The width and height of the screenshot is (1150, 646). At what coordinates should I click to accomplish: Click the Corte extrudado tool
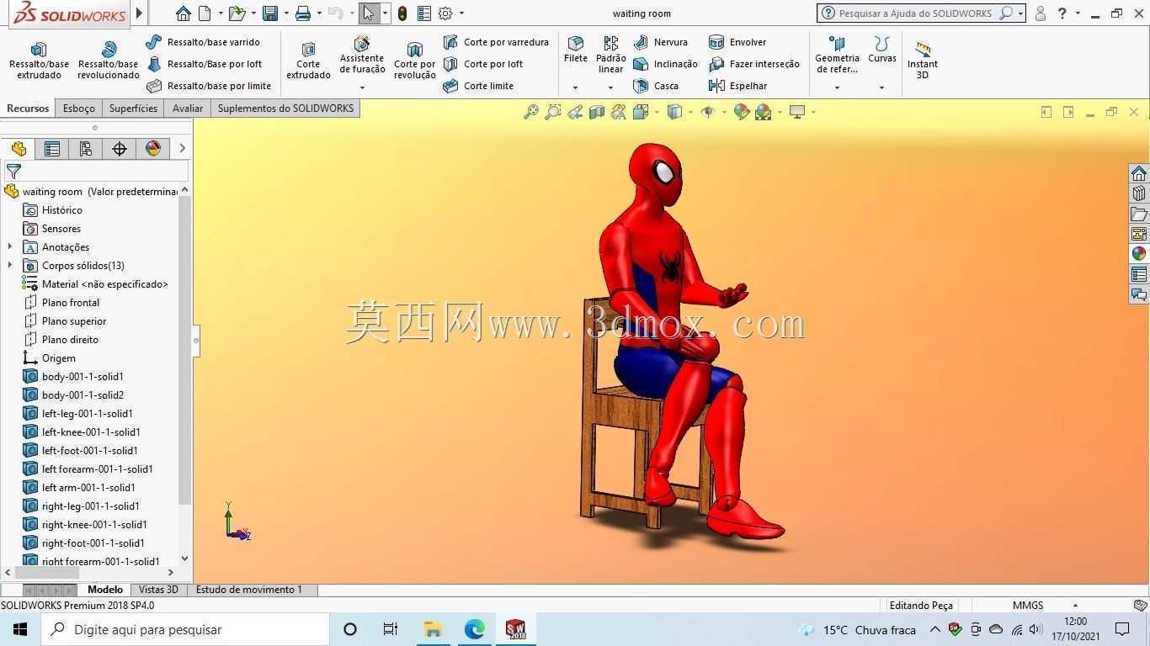coord(308,60)
